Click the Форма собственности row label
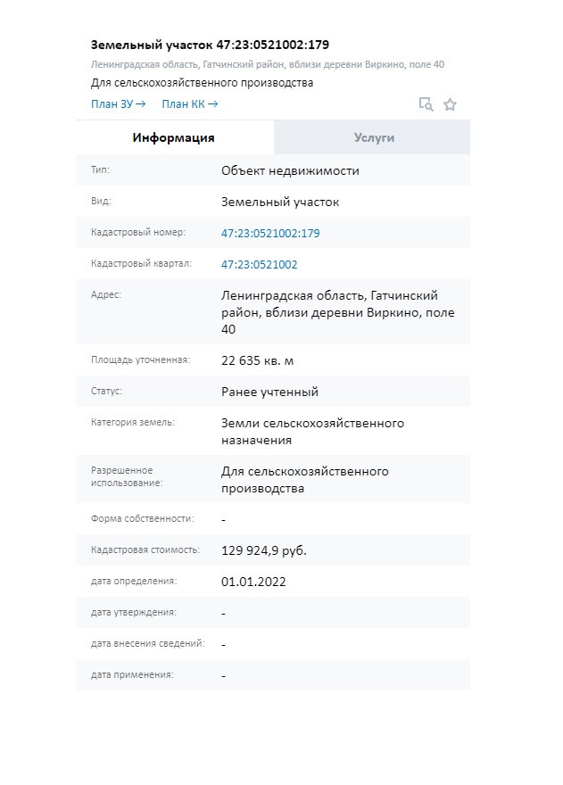 (142, 518)
